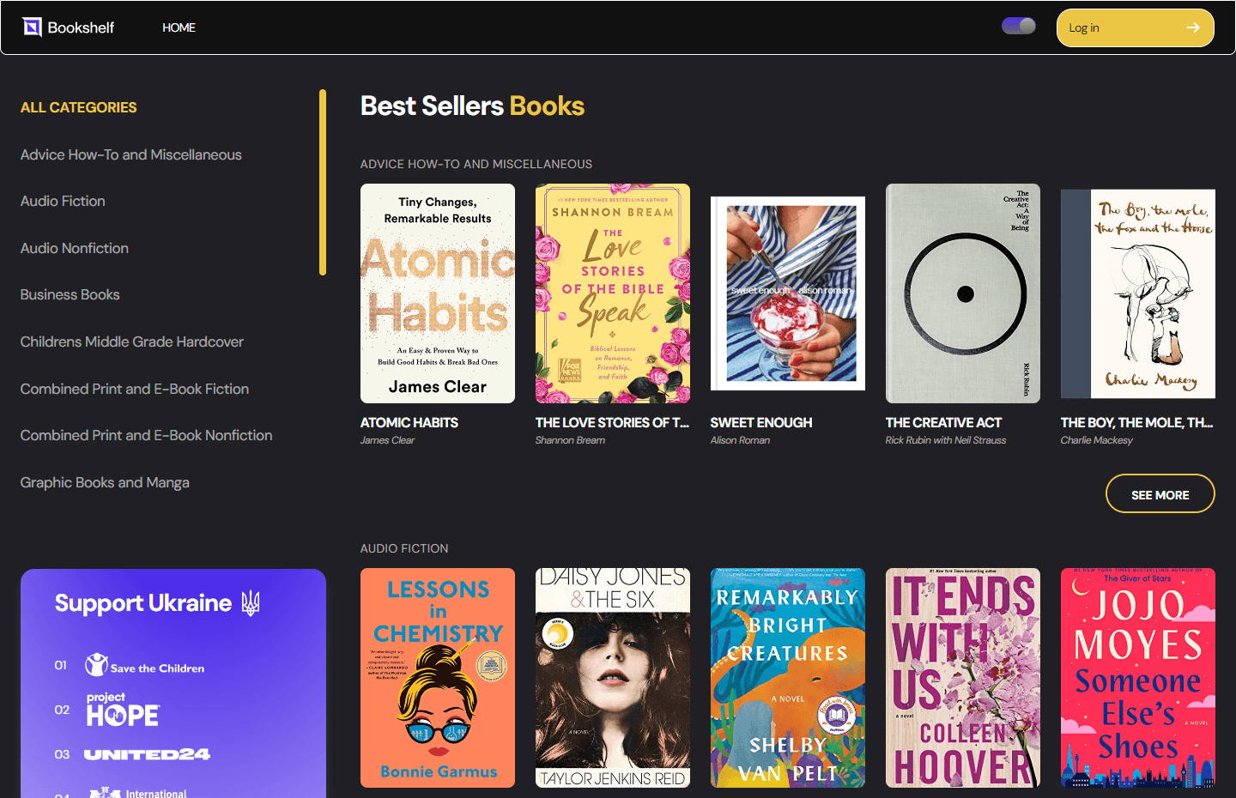Image resolution: width=1236 pixels, height=798 pixels.
Task: Select ALL CATEGORIES in the sidebar
Action: click(79, 107)
